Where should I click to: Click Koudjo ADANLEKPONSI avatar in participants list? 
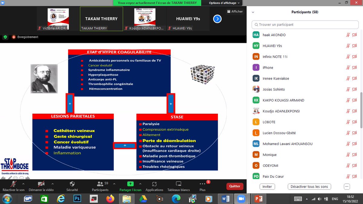[256, 111]
